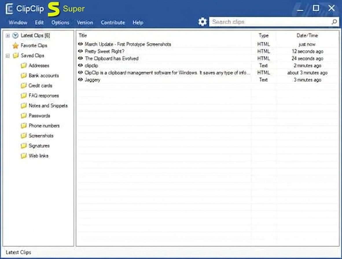Toggle eye icon for clipboard management software clip
Screen dimensions: 342x259
(80, 72)
